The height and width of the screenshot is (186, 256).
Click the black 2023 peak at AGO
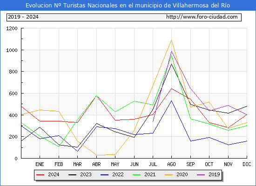(171, 64)
